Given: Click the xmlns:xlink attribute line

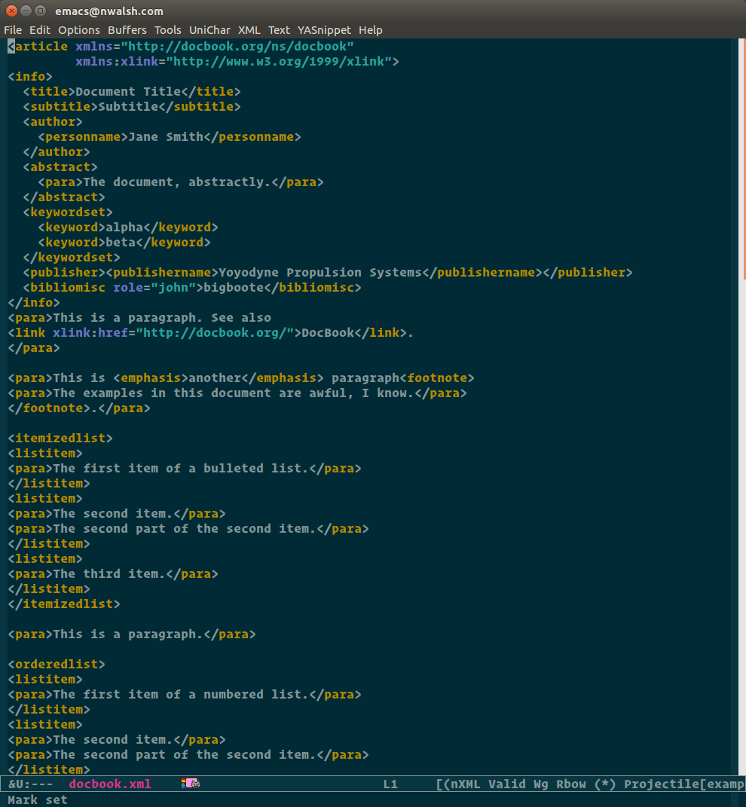Looking at the screenshot, I should (x=237, y=62).
